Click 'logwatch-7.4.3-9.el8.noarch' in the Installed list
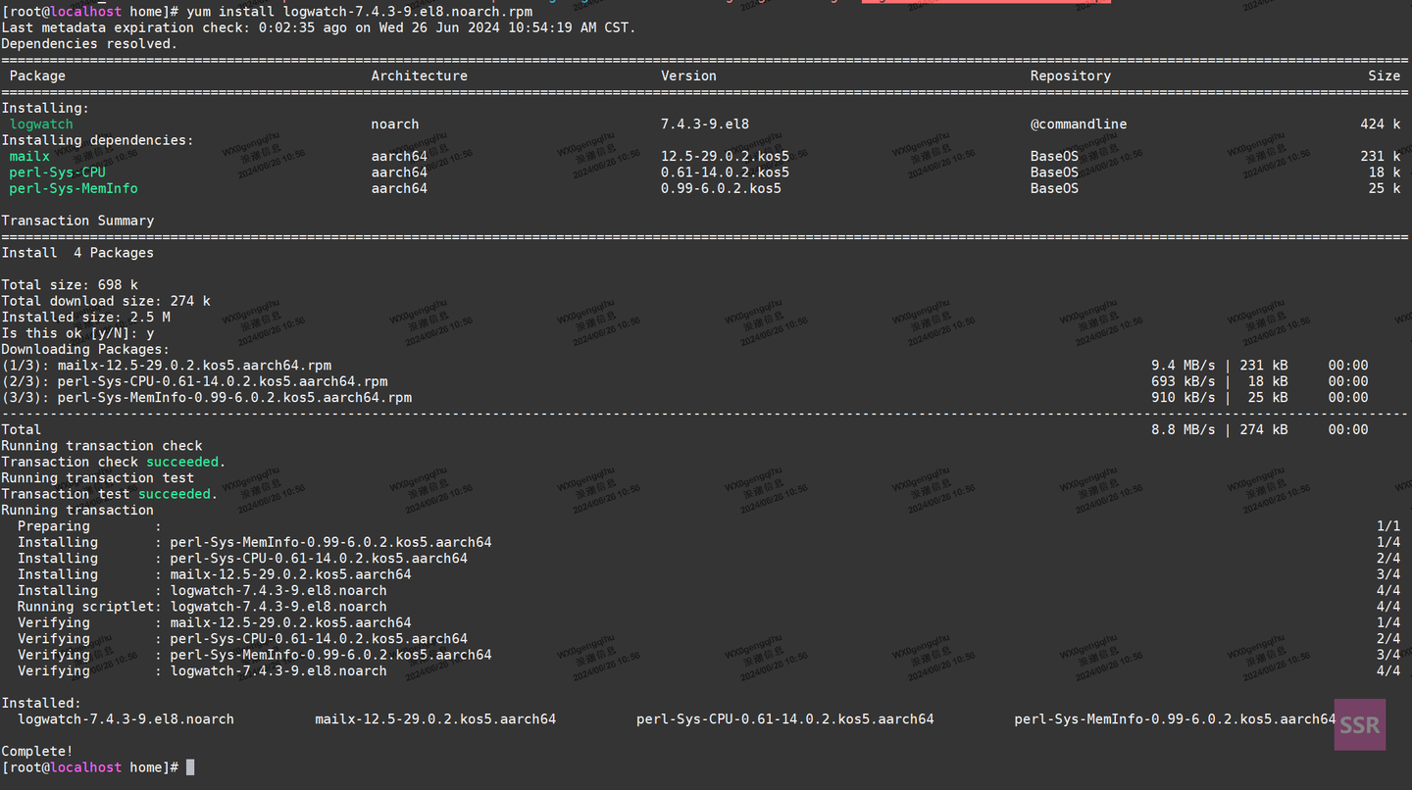Image resolution: width=1412 pixels, height=790 pixels. click(x=126, y=719)
